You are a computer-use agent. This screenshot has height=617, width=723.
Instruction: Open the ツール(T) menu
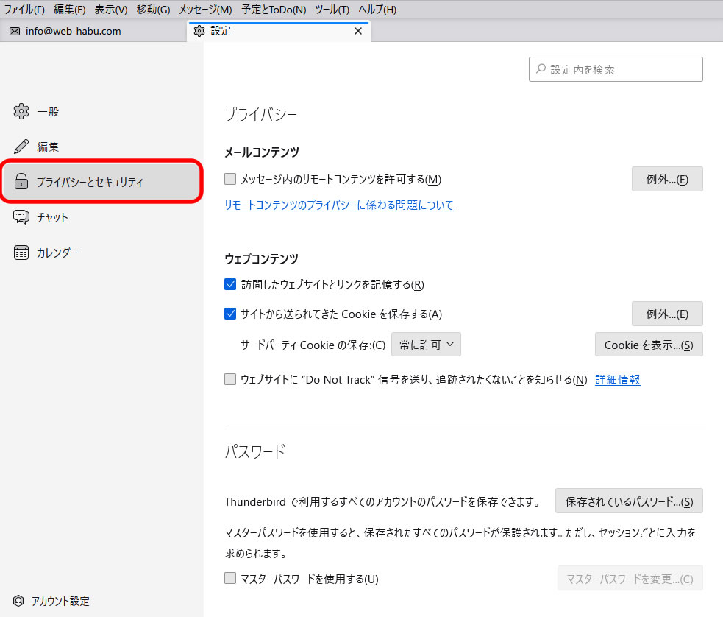[332, 10]
